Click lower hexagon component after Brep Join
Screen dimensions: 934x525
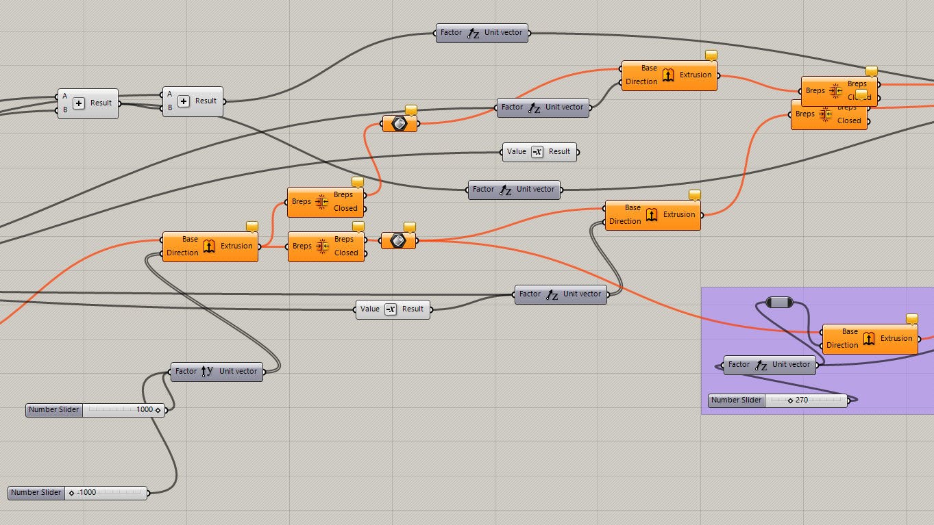[398, 240]
